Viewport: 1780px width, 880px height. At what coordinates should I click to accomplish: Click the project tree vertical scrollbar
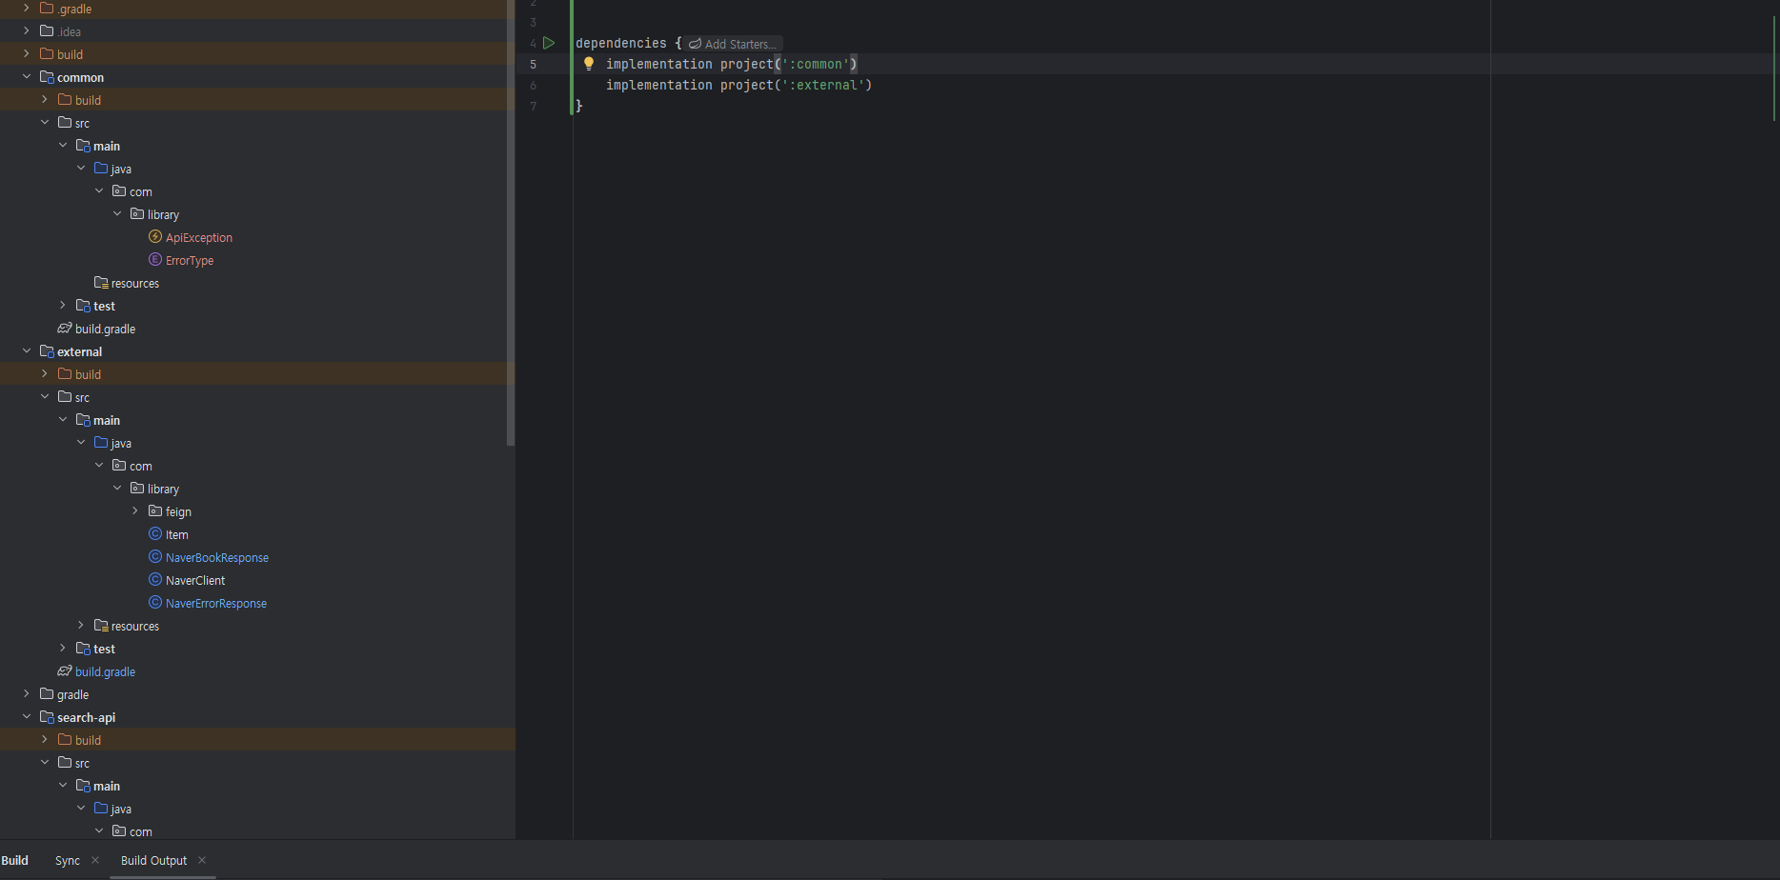pos(511,223)
